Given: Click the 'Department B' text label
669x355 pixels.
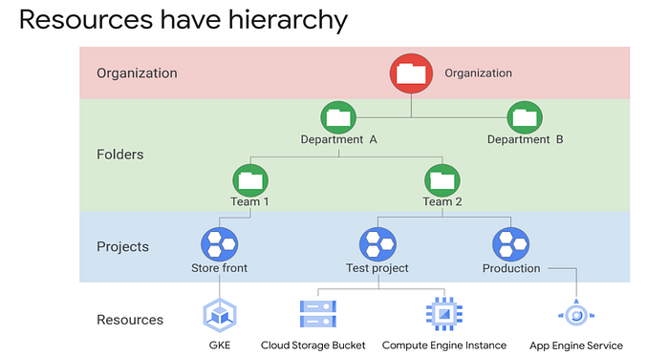Looking at the screenshot, I should click(526, 139).
